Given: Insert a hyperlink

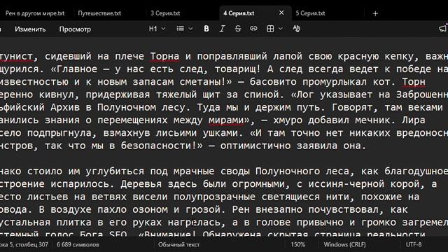Looking at the screenshot, I should [253, 29].
